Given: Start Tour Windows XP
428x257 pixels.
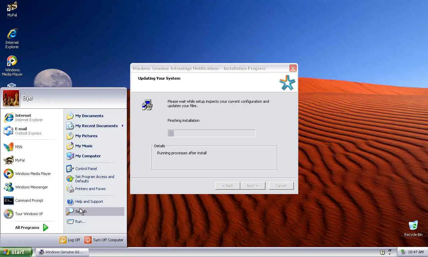Looking at the screenshot, I should 32,214.
